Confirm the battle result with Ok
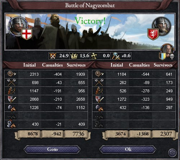This screenshot has height=160, width=180. click(x=128, y=150)
